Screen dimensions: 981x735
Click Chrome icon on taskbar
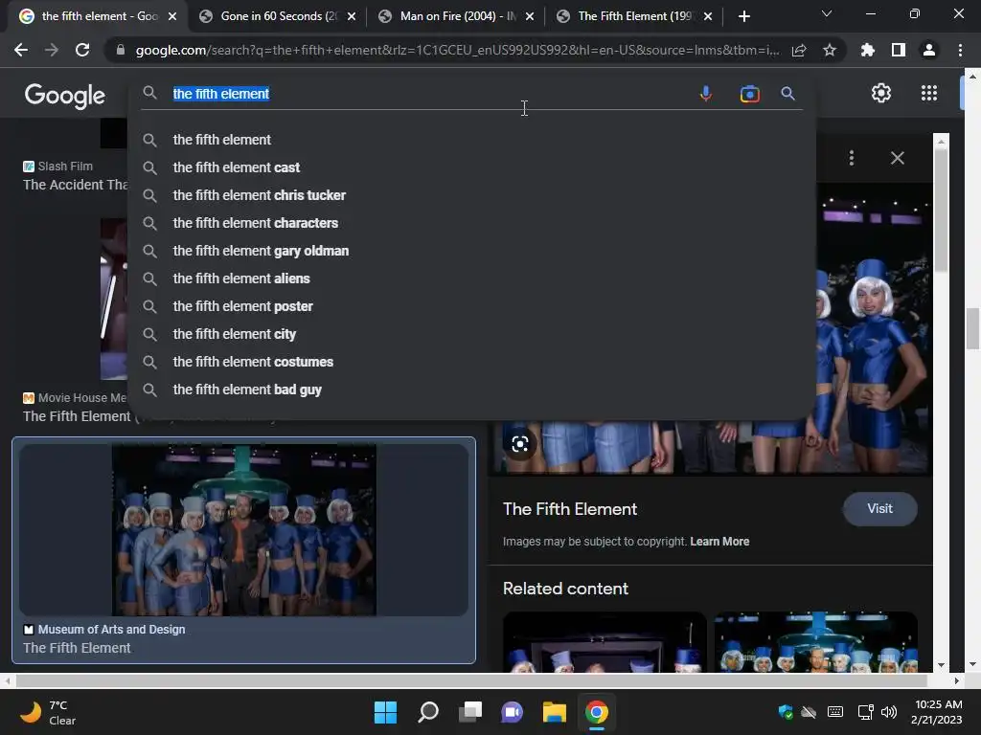pos(596,712)
